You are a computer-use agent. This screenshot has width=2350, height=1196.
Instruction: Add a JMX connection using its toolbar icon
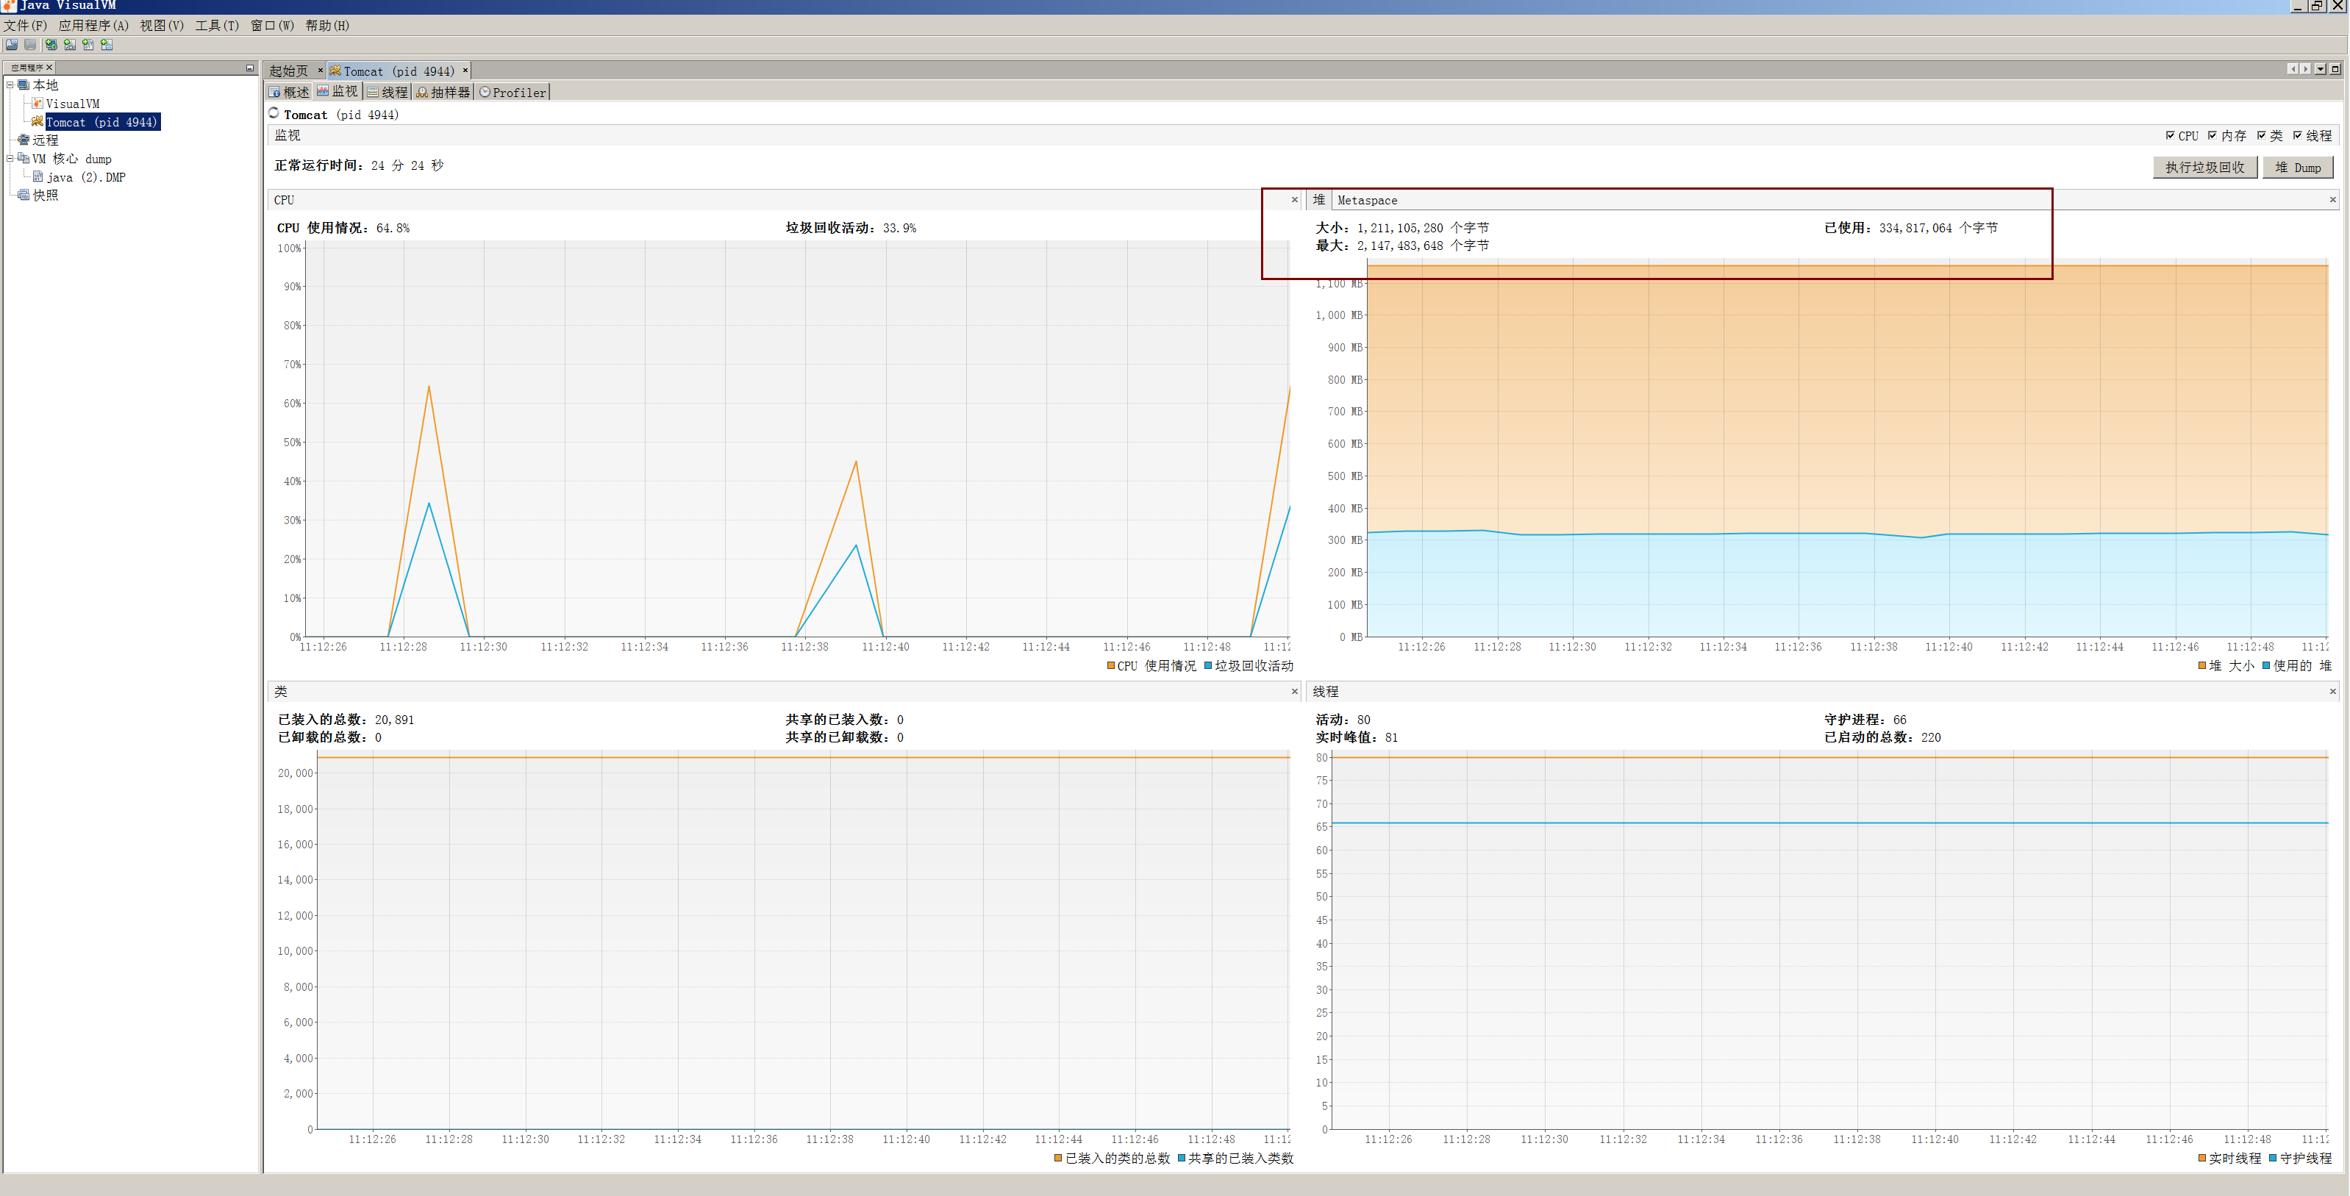[x=71, y=46]
